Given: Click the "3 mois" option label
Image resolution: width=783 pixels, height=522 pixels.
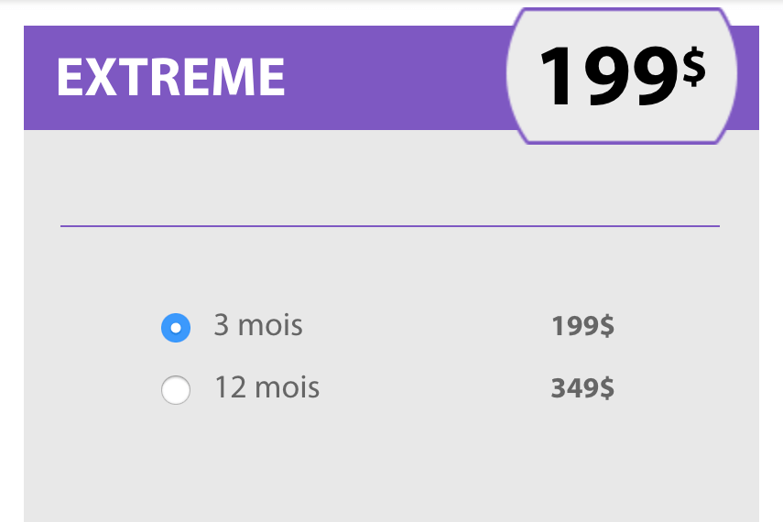Looking at the screenshot, I should click(258, 325).
